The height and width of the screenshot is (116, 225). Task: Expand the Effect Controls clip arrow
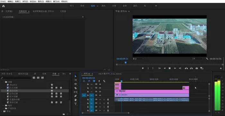pyautogui.click(x=83, y=17)
